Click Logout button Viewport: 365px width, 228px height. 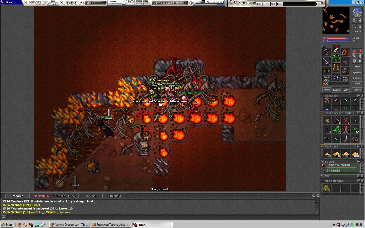[357, 90]
